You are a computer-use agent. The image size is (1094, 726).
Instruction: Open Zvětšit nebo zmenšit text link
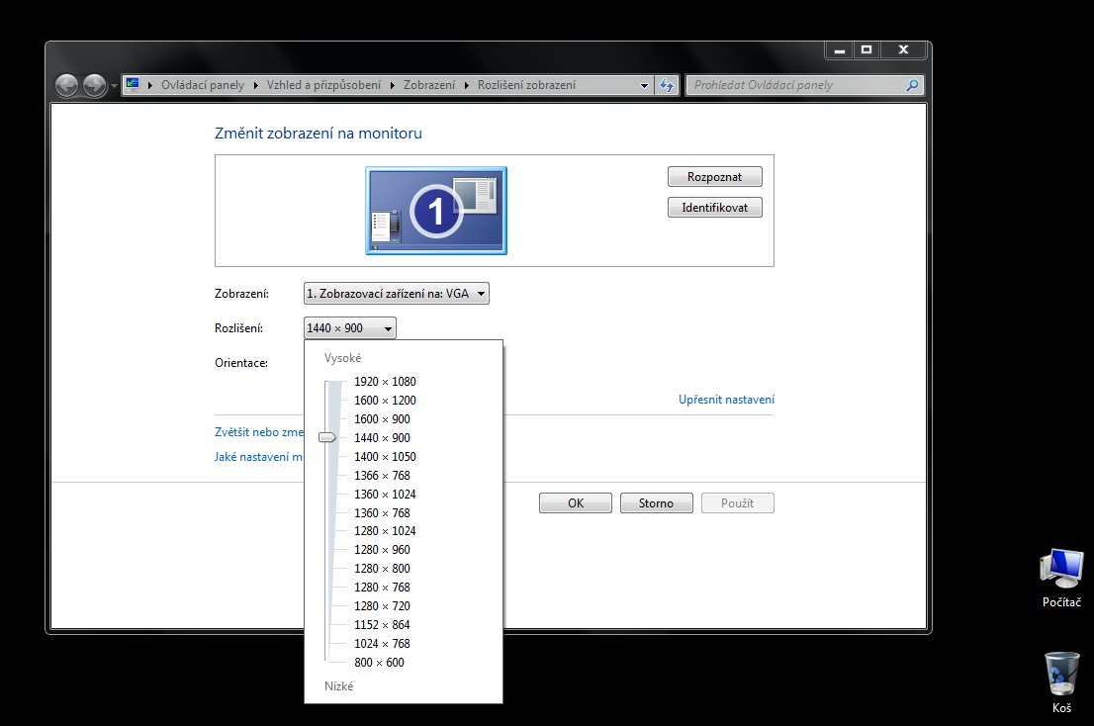point(259,432)
